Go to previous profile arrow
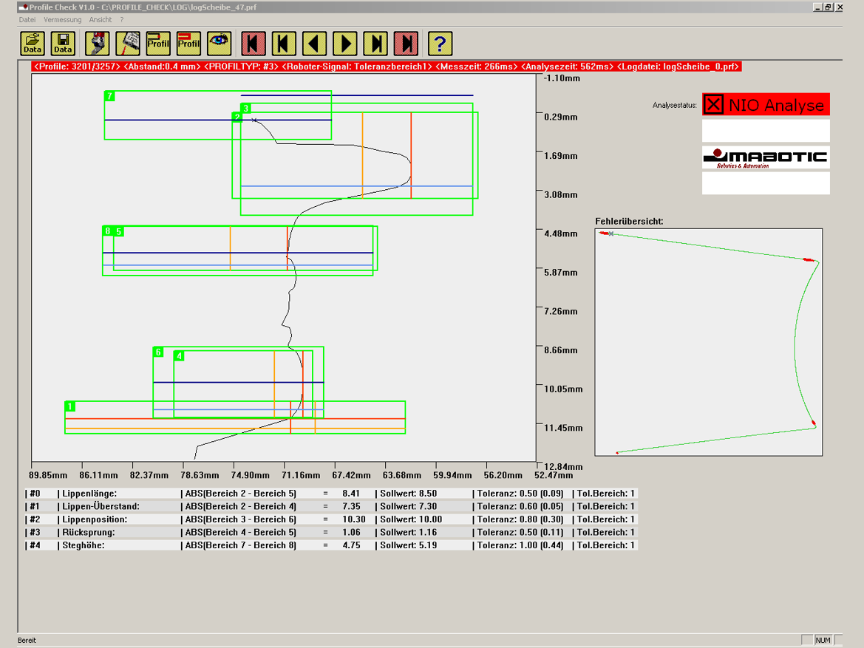The image size is (864, 648). coord(315,44)
